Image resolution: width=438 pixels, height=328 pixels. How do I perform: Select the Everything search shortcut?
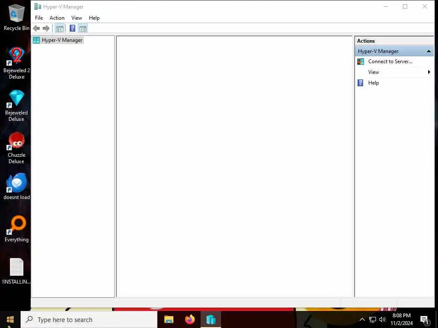17,229
